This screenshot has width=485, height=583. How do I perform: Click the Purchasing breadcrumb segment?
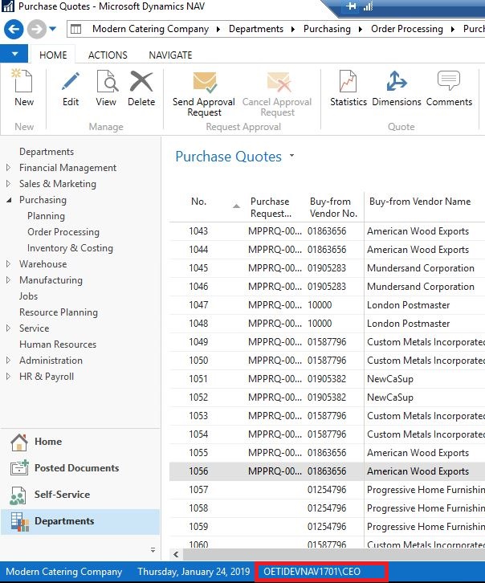[327, 29]
